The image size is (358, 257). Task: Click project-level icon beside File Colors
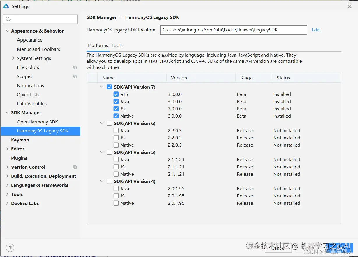coord(75,67)
